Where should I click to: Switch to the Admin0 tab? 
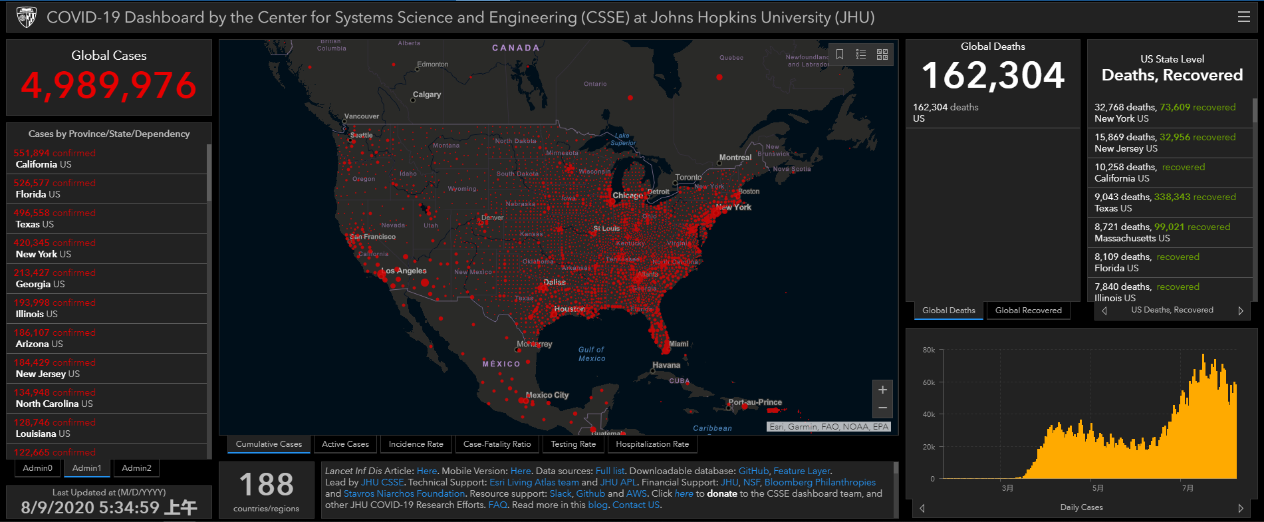coord(37,468)
